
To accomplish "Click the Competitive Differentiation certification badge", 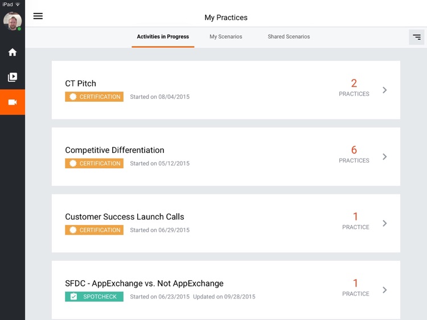I will (x=94, y=163).
